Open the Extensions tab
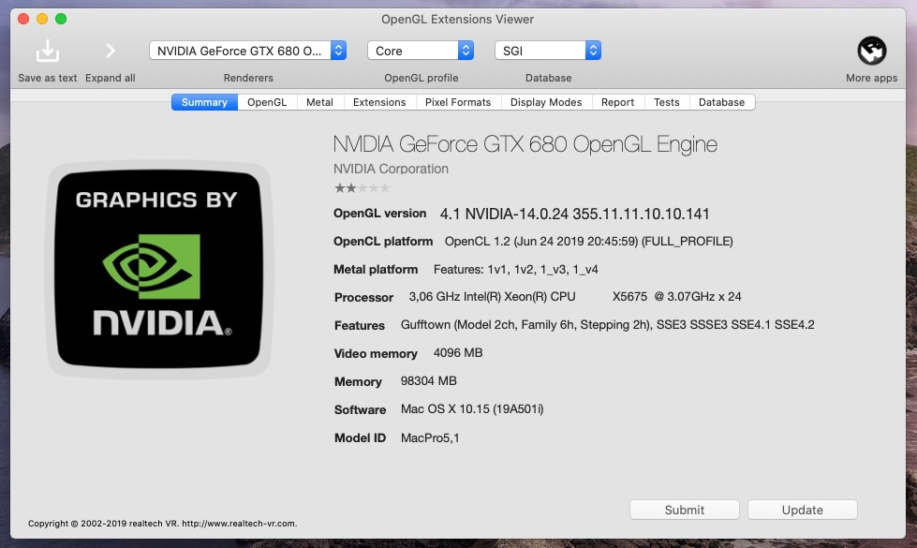 379,102
